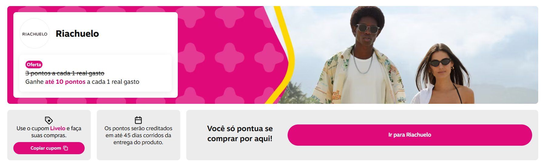This screenshot has width=547, height=163.
Task: Click the Você só pontua se comprar text
Action: click(240, 134)
